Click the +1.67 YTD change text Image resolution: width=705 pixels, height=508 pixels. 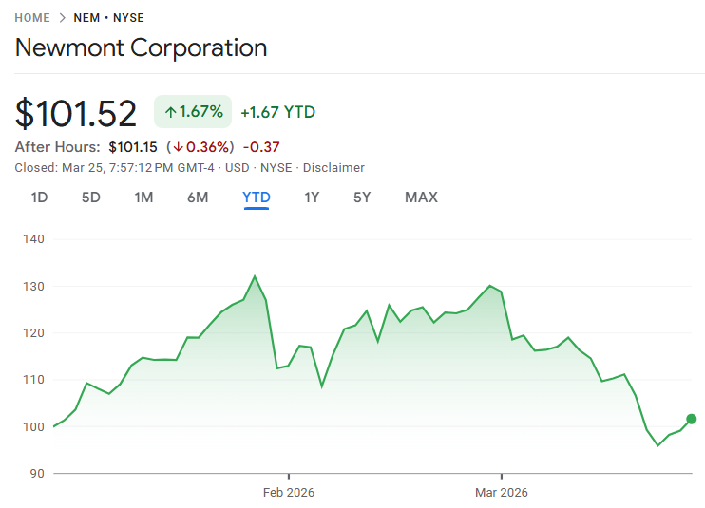point(277,112)
